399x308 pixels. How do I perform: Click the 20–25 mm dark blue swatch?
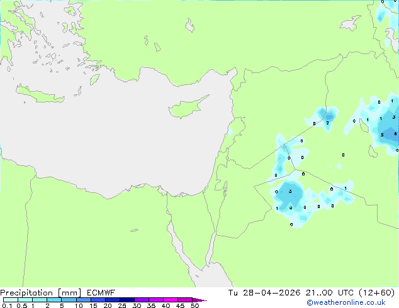point(112,300)
